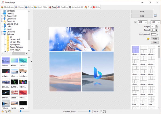Switch to the Viewer tab

pyautogui.click(x=19, y=7)
